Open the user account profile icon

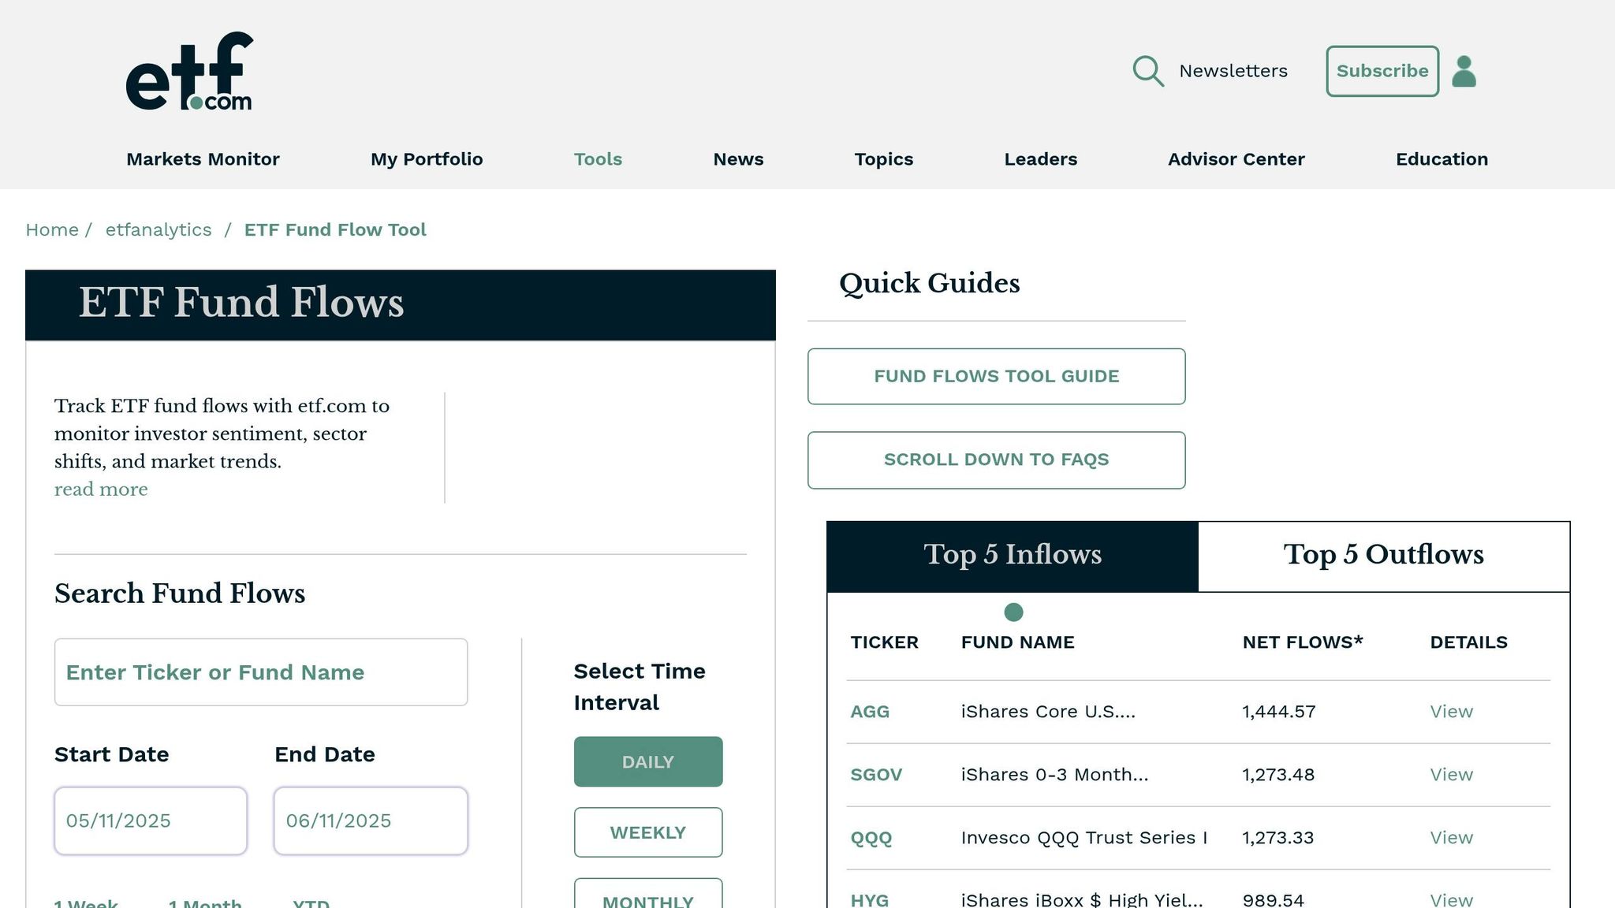coord(1464,71)
